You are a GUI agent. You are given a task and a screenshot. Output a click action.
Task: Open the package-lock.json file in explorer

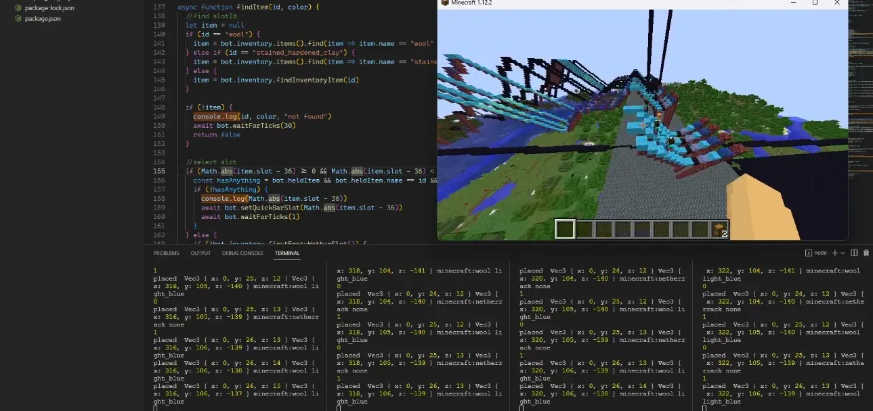click(45, 7)
